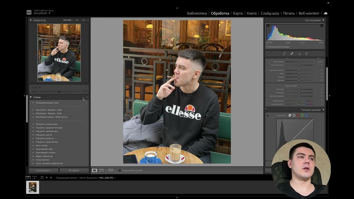Click the Lightroom Classic Lrc logo

coord(29,12)
